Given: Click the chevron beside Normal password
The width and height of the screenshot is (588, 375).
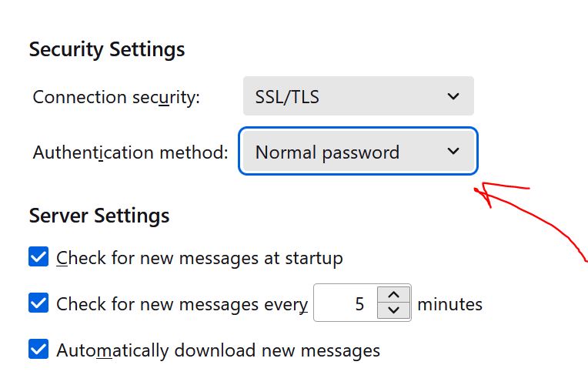Looking at the screenshot, I should [x=453, y=152].
